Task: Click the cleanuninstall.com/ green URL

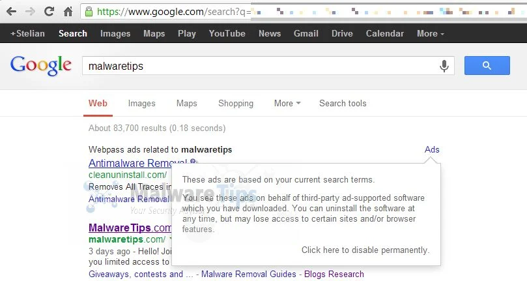Action: pyautogui.click(x=128, y=175)
